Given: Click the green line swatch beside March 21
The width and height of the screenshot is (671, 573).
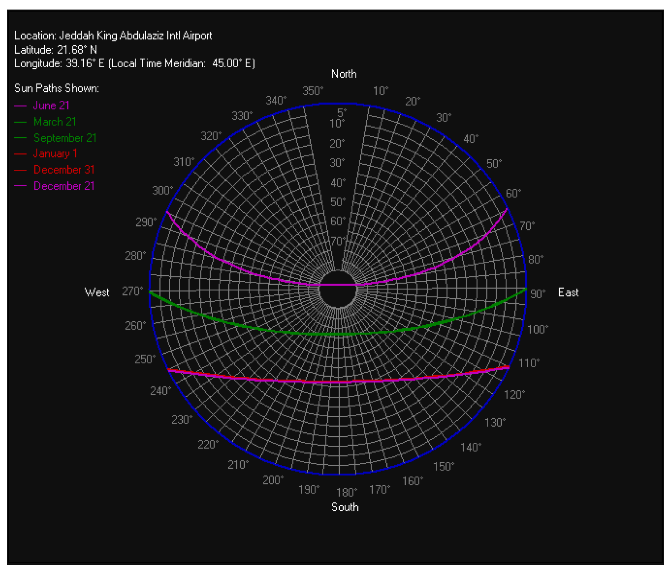Looking at the screenshot, I should point(20,122).
